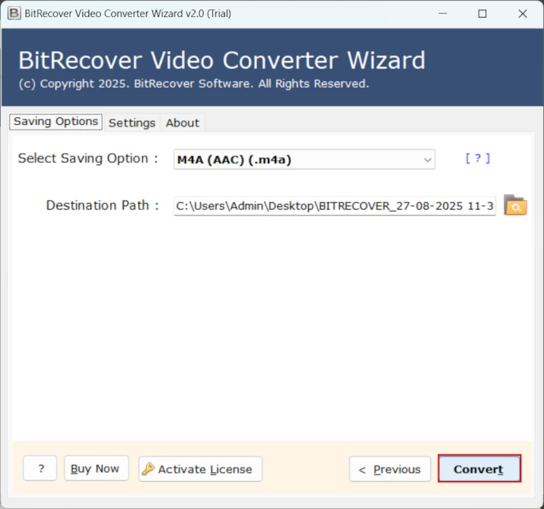This screenshot has height=509, width=544.
Task: Maximize the Video Converter Wizard window
Action: coord(482,14)
